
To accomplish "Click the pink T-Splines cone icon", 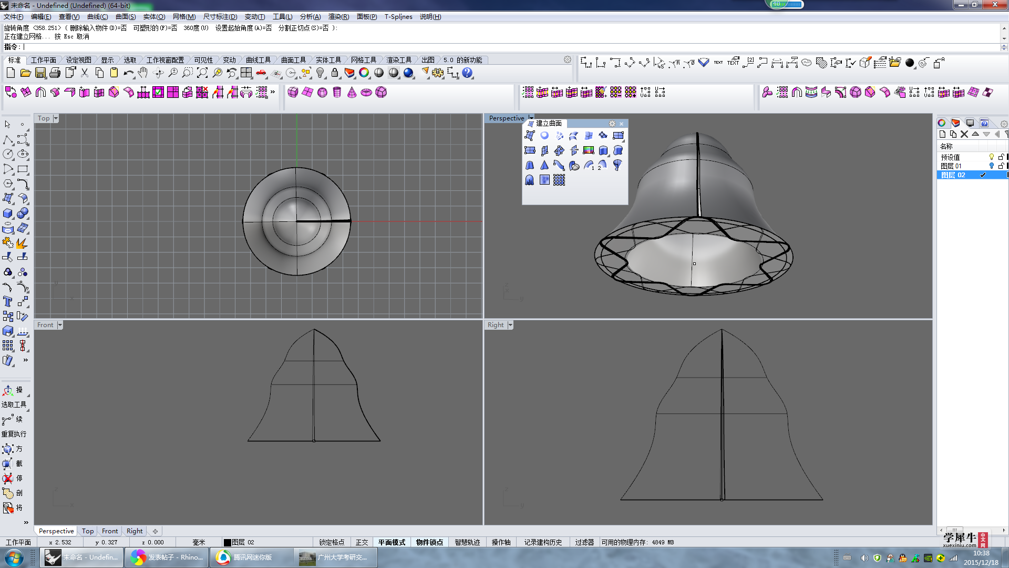I will click(x=352, y=93).
